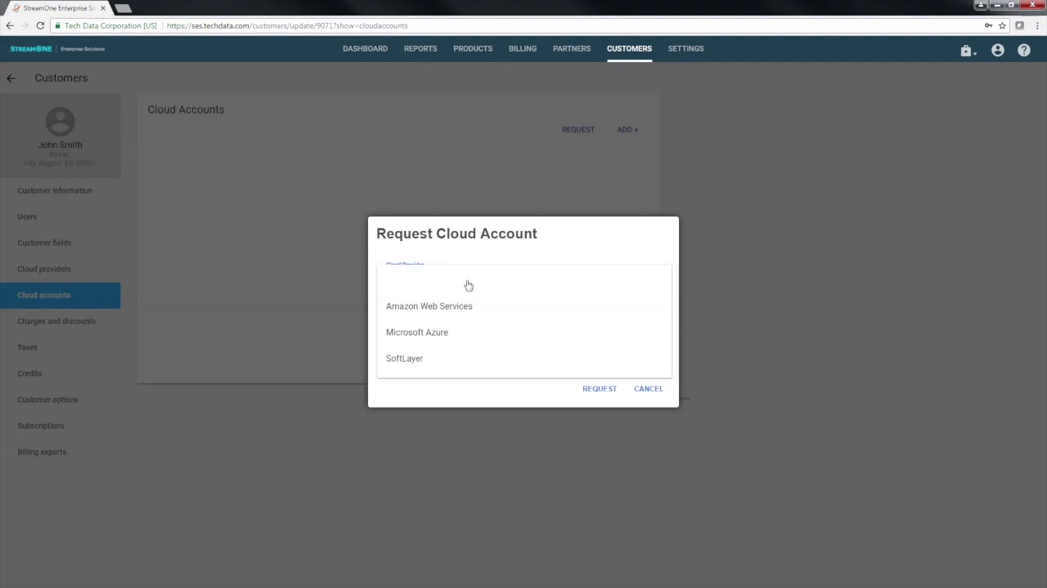
Task: Click the John Smith customer name
Action: point(60,145)
